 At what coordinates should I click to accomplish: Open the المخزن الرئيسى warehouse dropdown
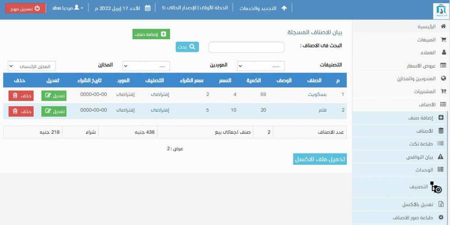(x=32, y=66)
